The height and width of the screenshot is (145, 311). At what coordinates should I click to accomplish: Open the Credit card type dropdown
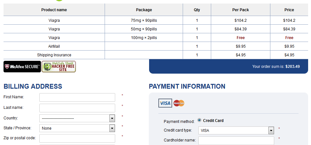(x=236, y=131)
